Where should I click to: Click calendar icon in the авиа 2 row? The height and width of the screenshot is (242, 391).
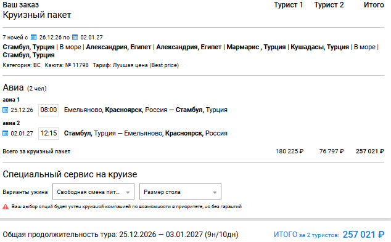tap(5, 133)
